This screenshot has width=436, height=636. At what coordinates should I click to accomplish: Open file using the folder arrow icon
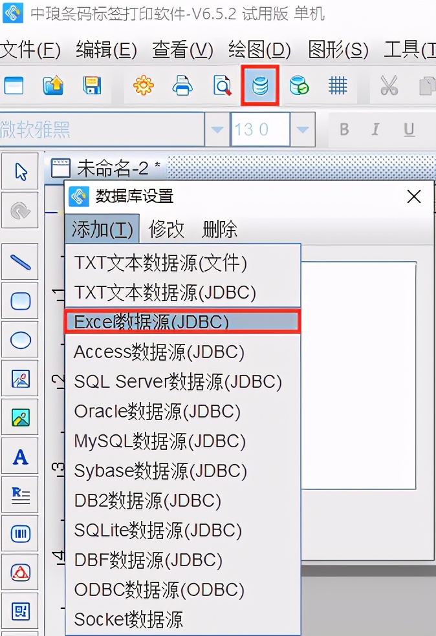[x=53, y=85]
